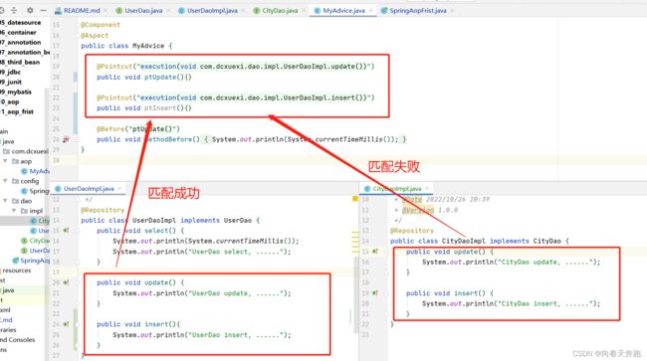The height and width of the screenshot is (361, 647).
Task: Click @Repository annotation in UserDaoImpl editor
Action: [103, 210]
